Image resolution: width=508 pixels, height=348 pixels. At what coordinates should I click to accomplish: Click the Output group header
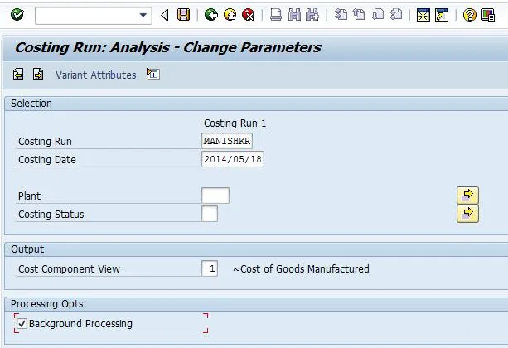(27, 249)
